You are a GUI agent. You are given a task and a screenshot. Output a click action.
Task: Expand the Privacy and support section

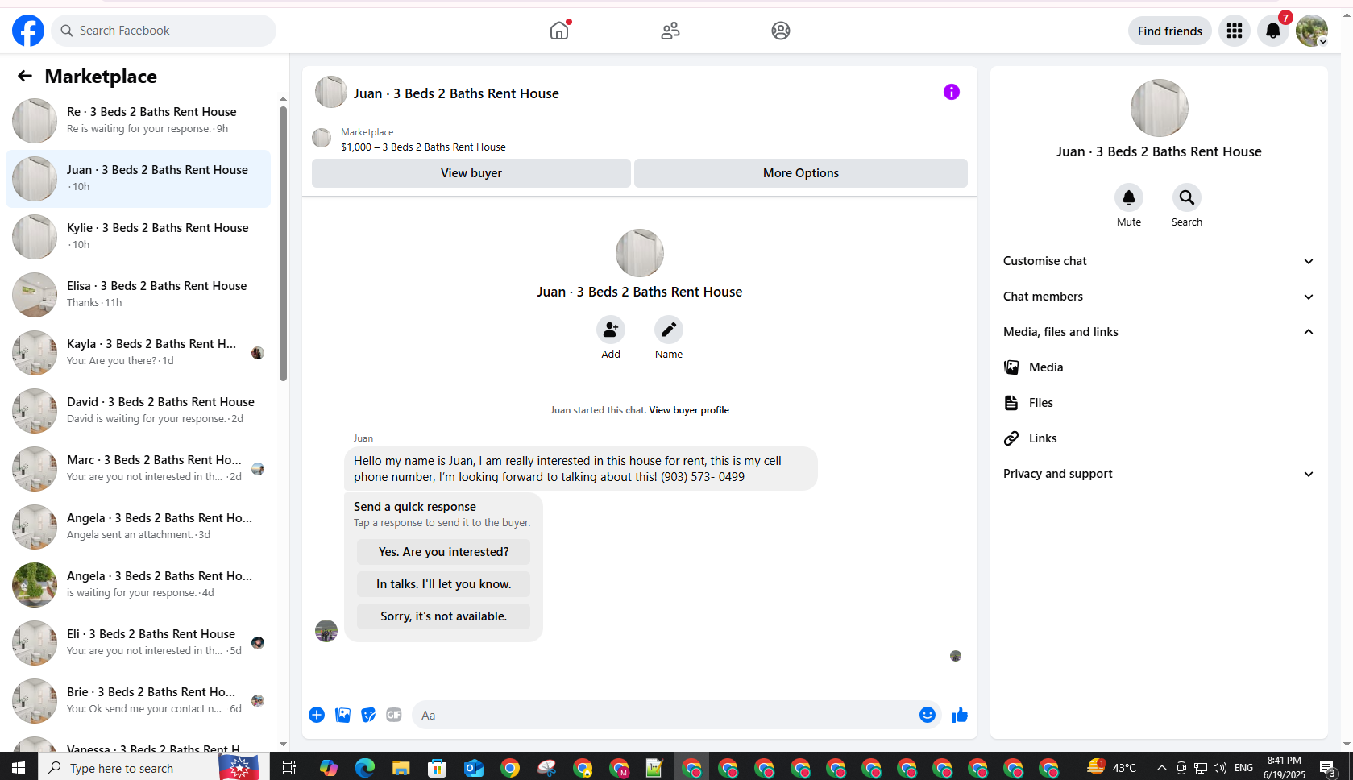1159,474
